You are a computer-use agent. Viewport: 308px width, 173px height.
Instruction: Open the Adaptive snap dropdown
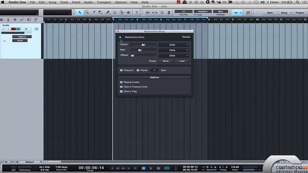click(203, 12)
